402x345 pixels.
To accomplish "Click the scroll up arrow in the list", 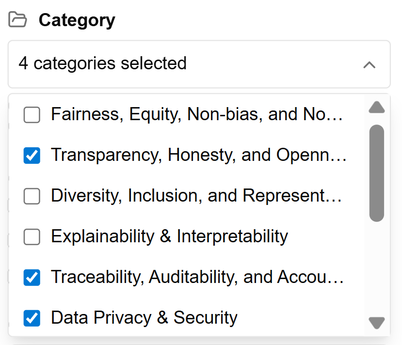I will pyautogui.click(x=376, y=108).
